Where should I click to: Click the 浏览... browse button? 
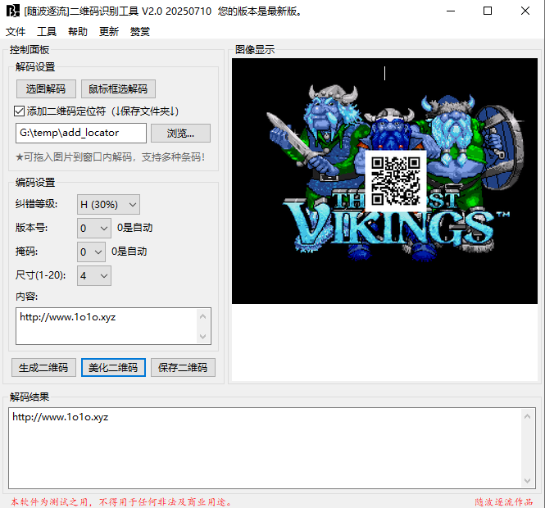180,133
